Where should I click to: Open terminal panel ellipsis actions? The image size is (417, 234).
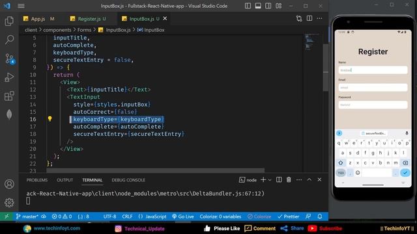click(x=299, y=180)
